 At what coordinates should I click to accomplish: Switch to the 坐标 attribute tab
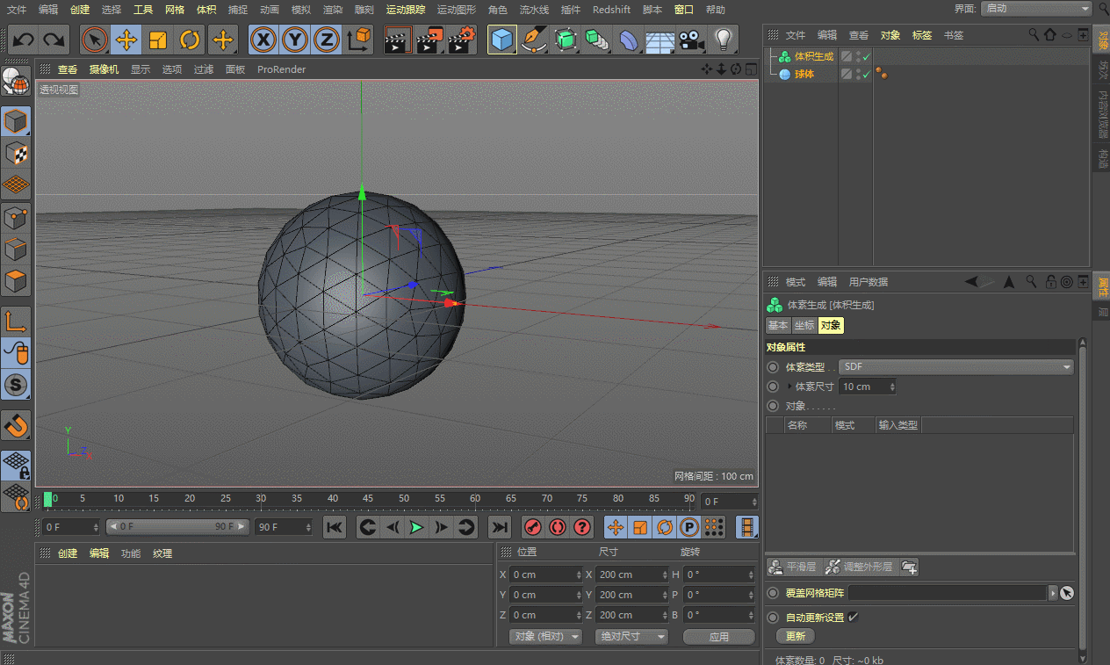click(x=804, y=325)
